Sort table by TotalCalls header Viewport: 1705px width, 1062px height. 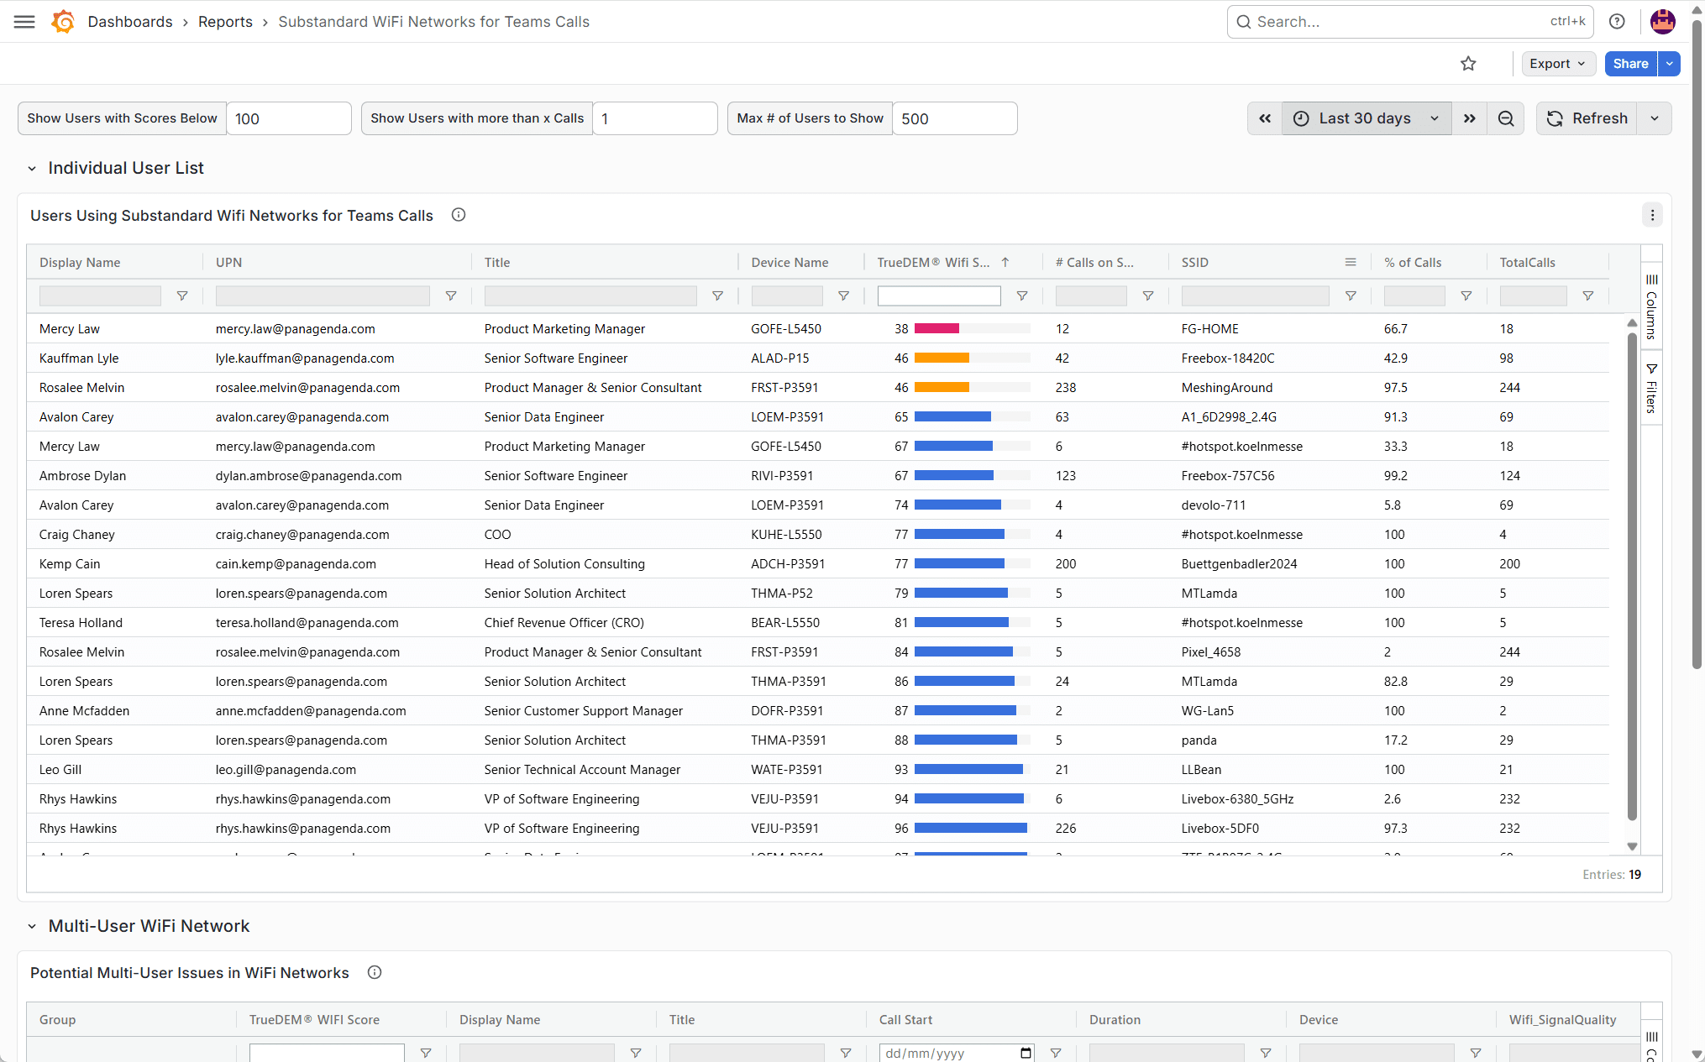pos(1528,263)
